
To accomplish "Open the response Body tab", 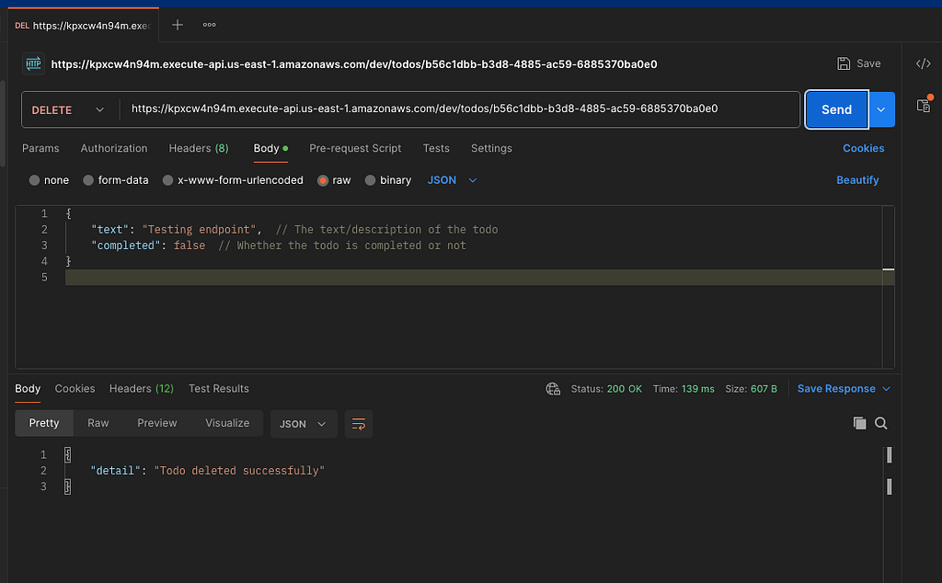I will pos(28,388).
